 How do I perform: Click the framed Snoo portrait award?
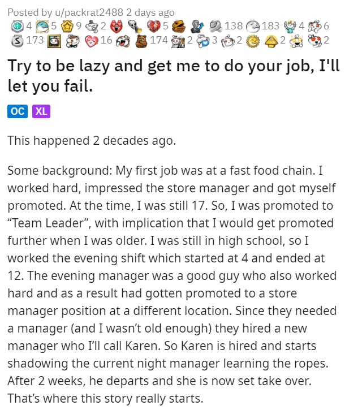(54, 41)
